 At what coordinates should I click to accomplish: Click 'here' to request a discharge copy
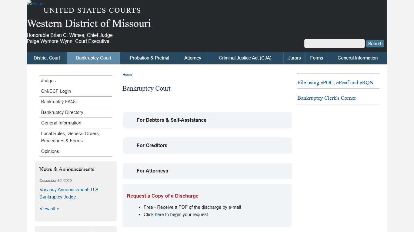pos(159,214)
